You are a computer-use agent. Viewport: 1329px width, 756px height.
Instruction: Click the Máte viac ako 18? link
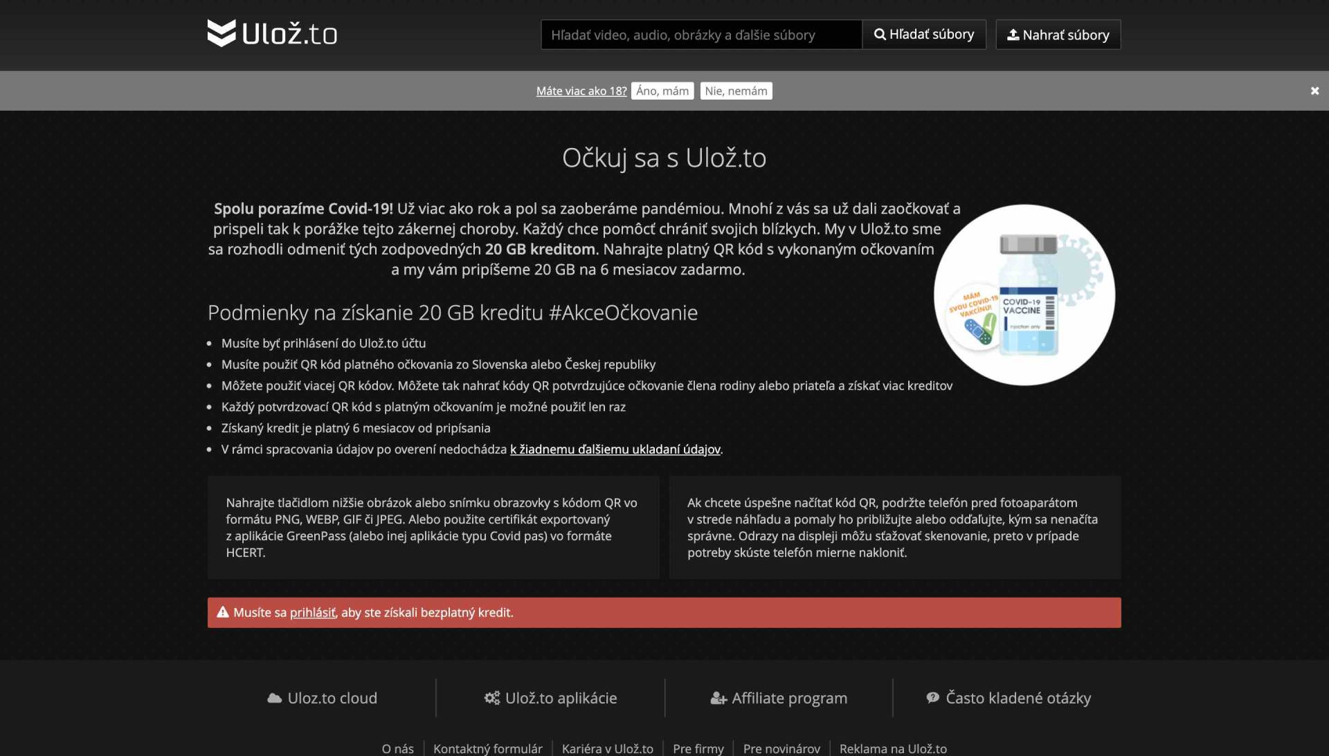(581, 91)
